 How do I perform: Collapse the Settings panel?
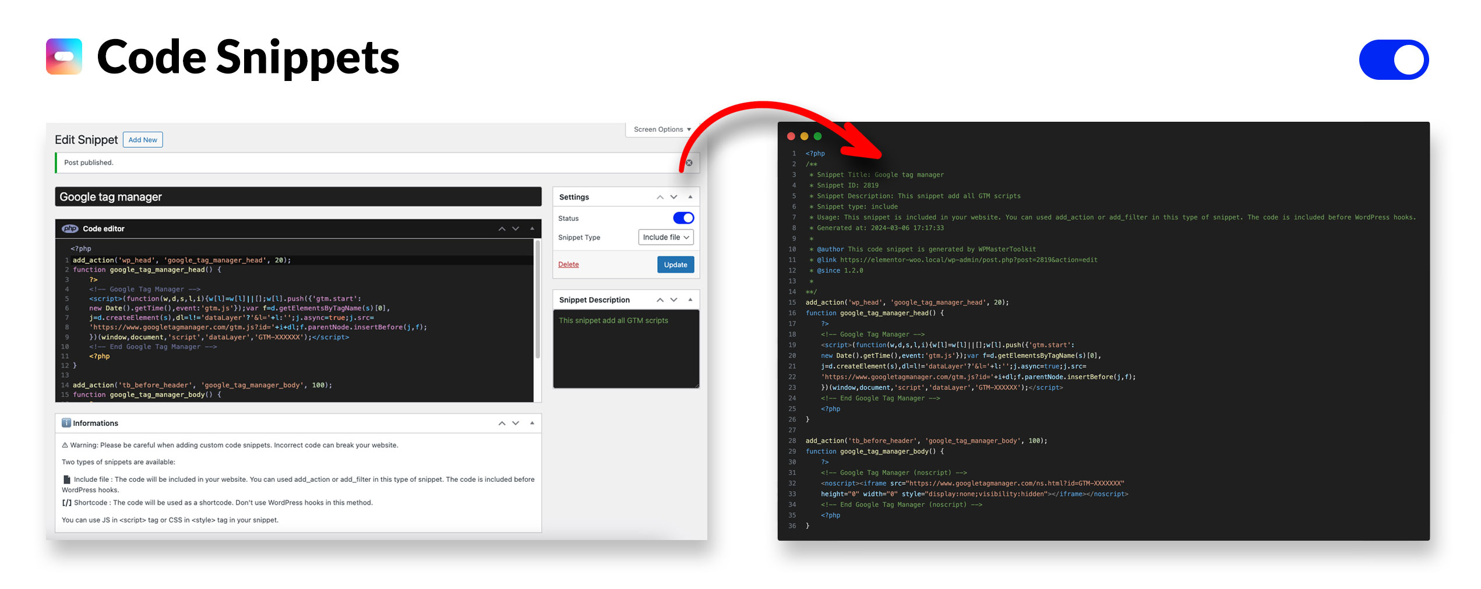tap(690, 197)
